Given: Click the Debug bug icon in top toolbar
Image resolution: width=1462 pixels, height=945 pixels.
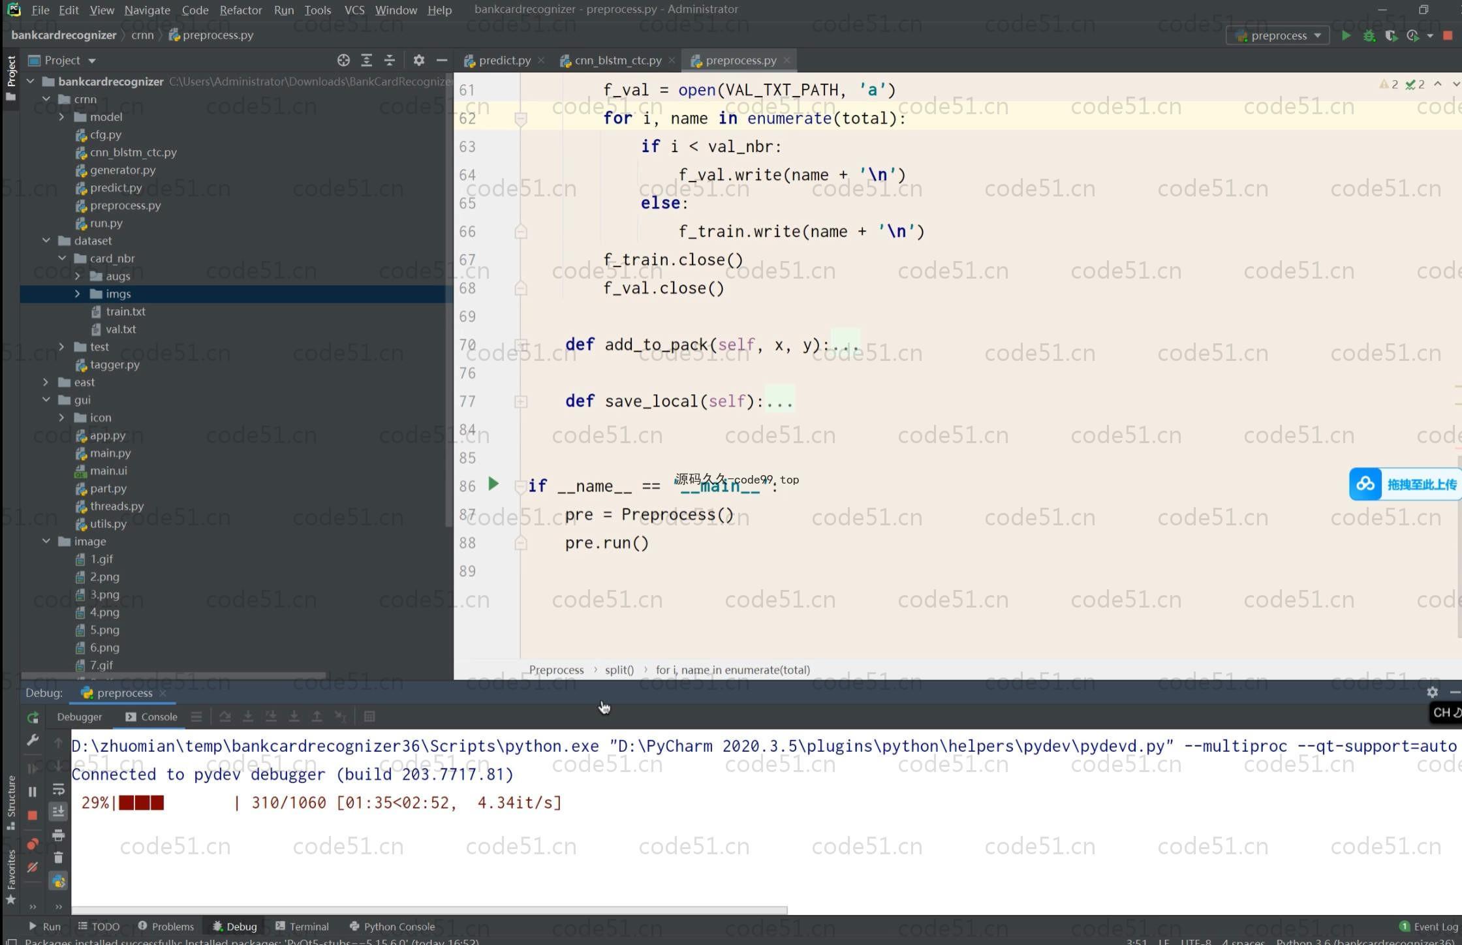Looking at the screenshot, I should pyautogui.click(x=1369, y=36).
